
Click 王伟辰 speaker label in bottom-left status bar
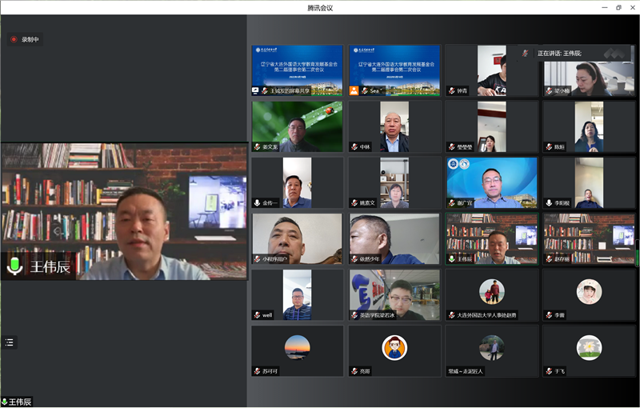click(21, 402)
